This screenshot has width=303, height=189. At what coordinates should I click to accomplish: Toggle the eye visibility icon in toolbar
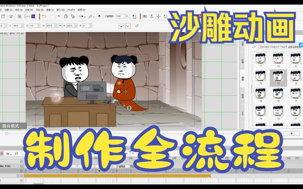99,16
